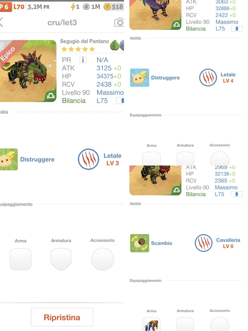
Task: Tap the Cavalleria LV 6 claw icon
Action: pyautogui.click(x=203, y=243)
